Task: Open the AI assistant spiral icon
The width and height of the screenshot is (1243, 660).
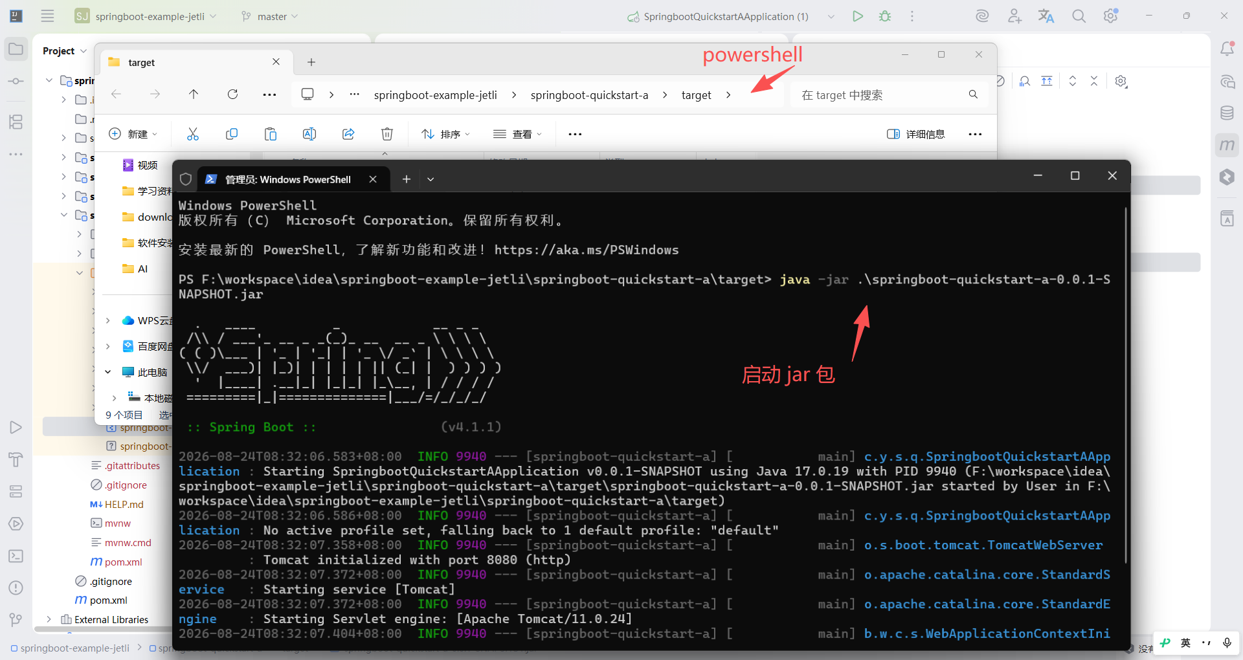Action: click(982, 16)
